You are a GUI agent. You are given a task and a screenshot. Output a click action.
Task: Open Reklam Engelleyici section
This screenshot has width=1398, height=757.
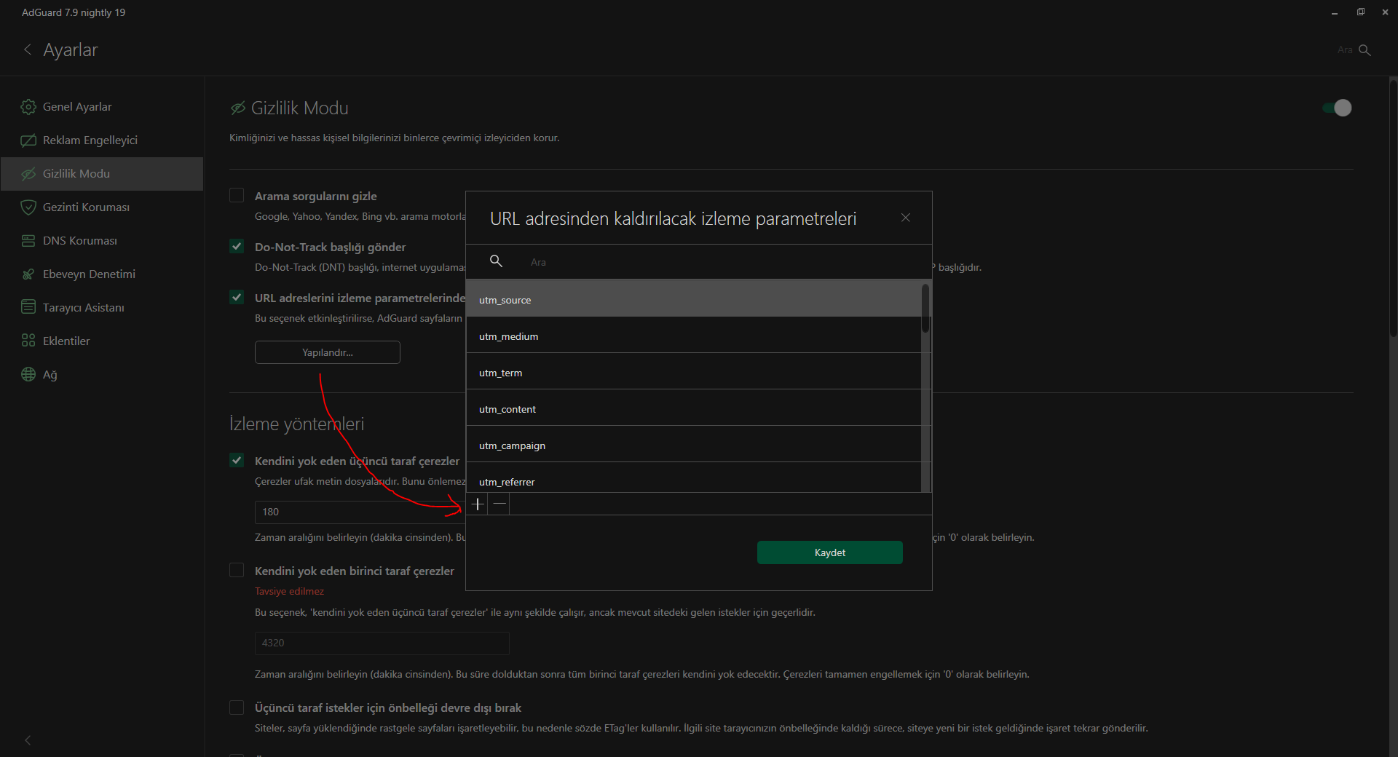pos(102,140)
